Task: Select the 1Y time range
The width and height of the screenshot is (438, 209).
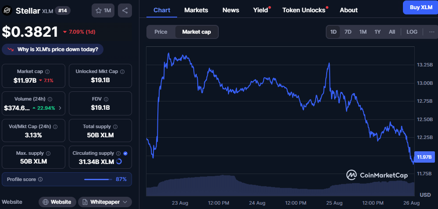Action: [x=377, y=32]
